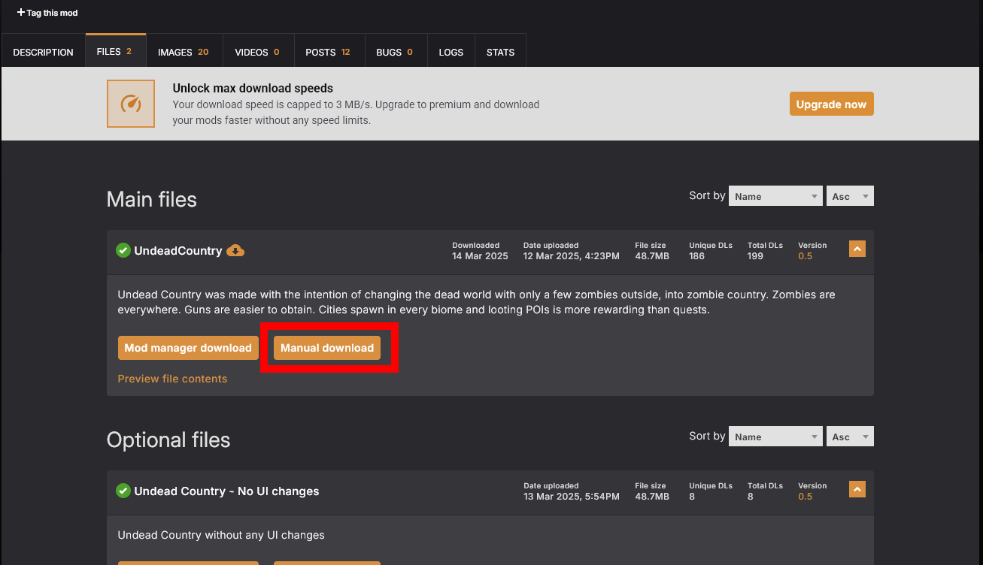View the Bugs tab
983x565 pixels.
tap(394, 52)
